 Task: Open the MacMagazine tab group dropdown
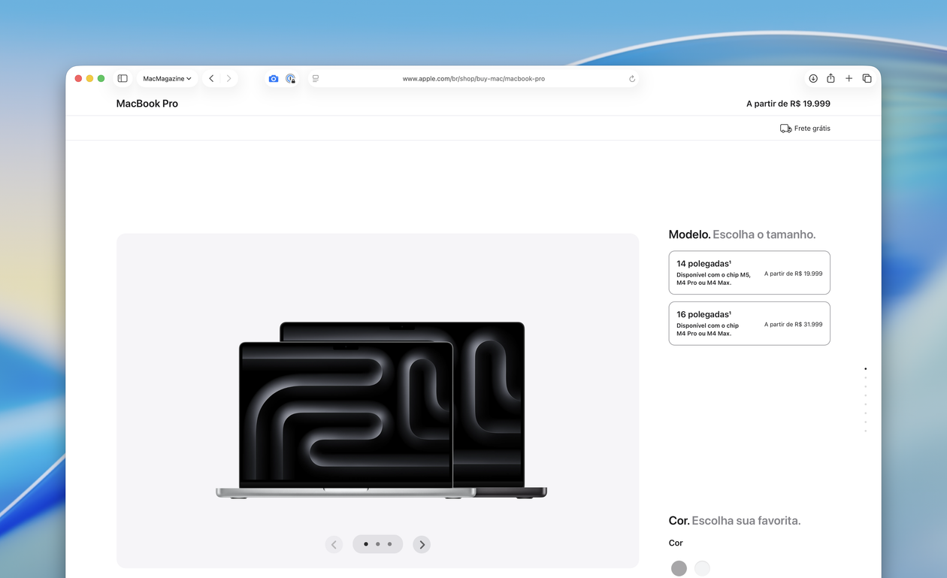pos(167,78)
